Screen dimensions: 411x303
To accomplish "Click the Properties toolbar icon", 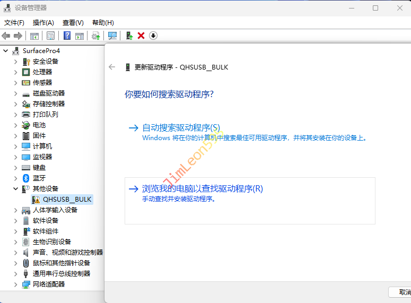I will (x=50, y=36).
